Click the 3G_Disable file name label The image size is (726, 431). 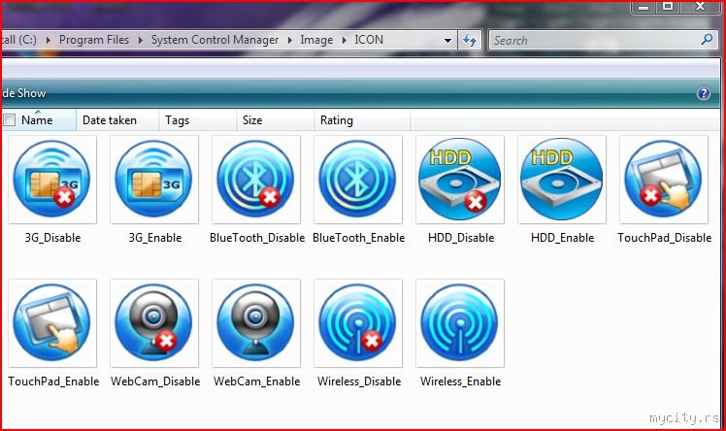pyautogui.click(x=52, y=238)
